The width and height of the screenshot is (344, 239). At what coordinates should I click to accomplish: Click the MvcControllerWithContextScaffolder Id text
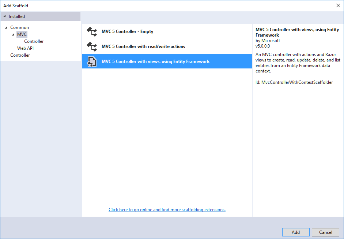(x=294, y=82)
